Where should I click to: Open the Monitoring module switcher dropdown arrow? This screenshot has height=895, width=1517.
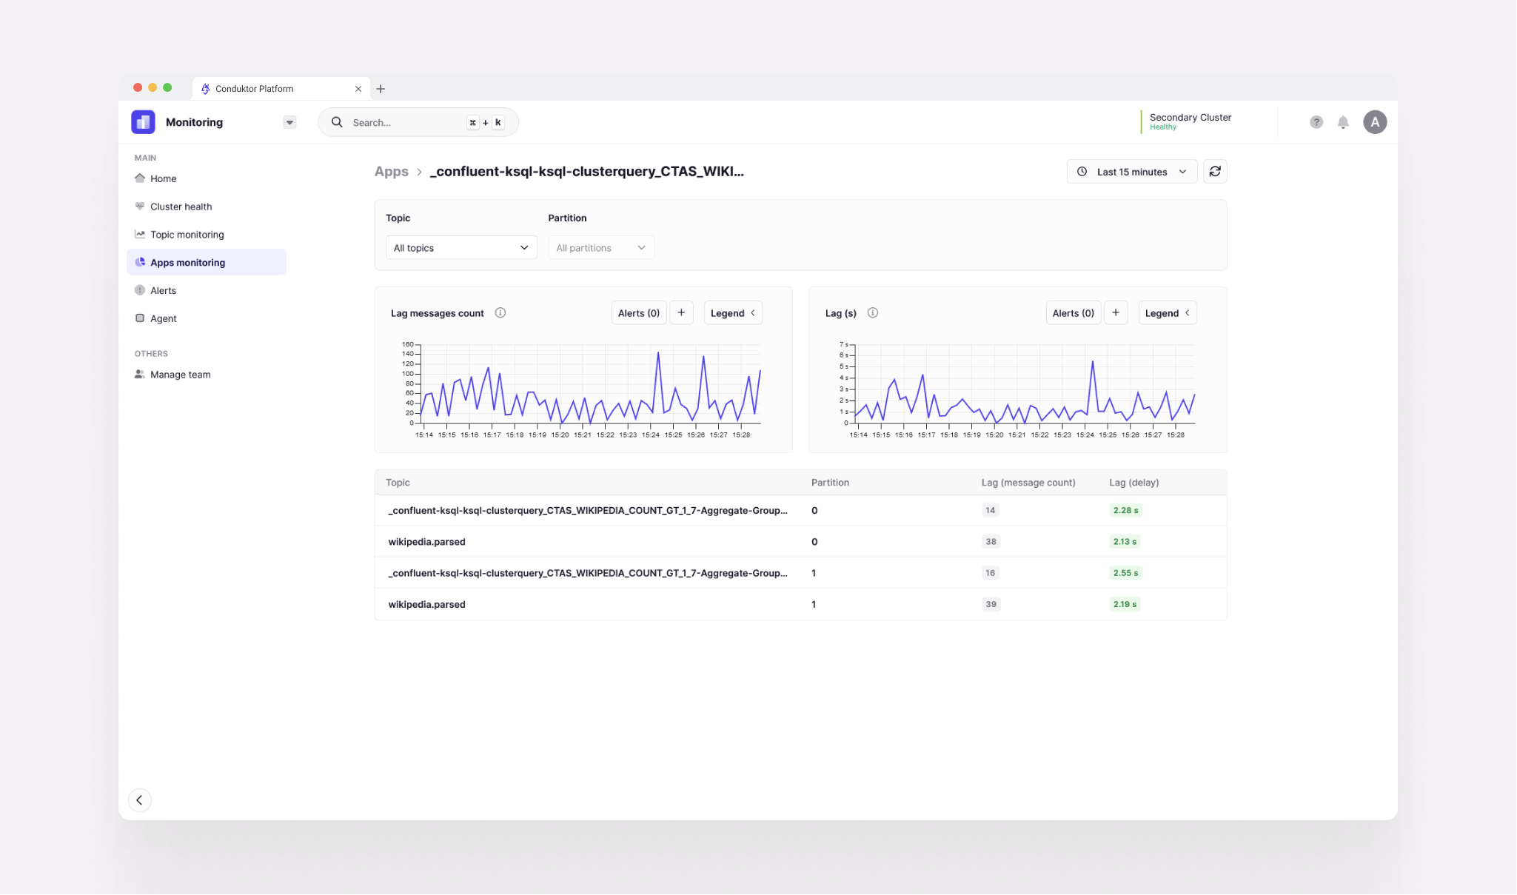[289, 122]
